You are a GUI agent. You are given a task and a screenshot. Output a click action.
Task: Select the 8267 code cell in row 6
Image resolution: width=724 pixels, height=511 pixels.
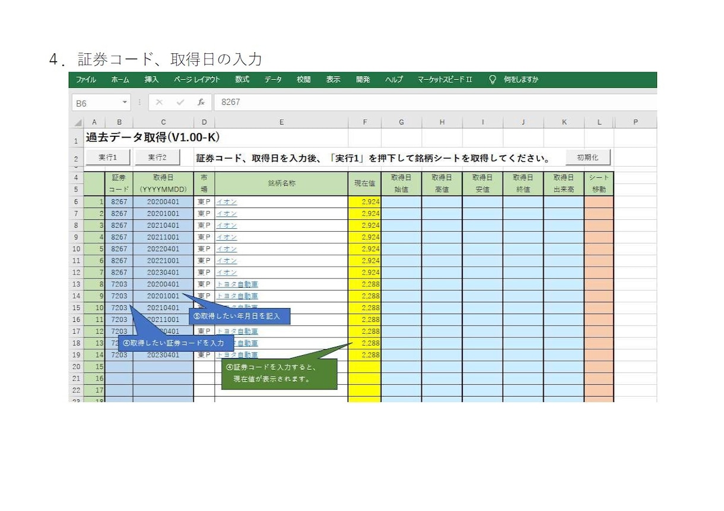point(119,202)
